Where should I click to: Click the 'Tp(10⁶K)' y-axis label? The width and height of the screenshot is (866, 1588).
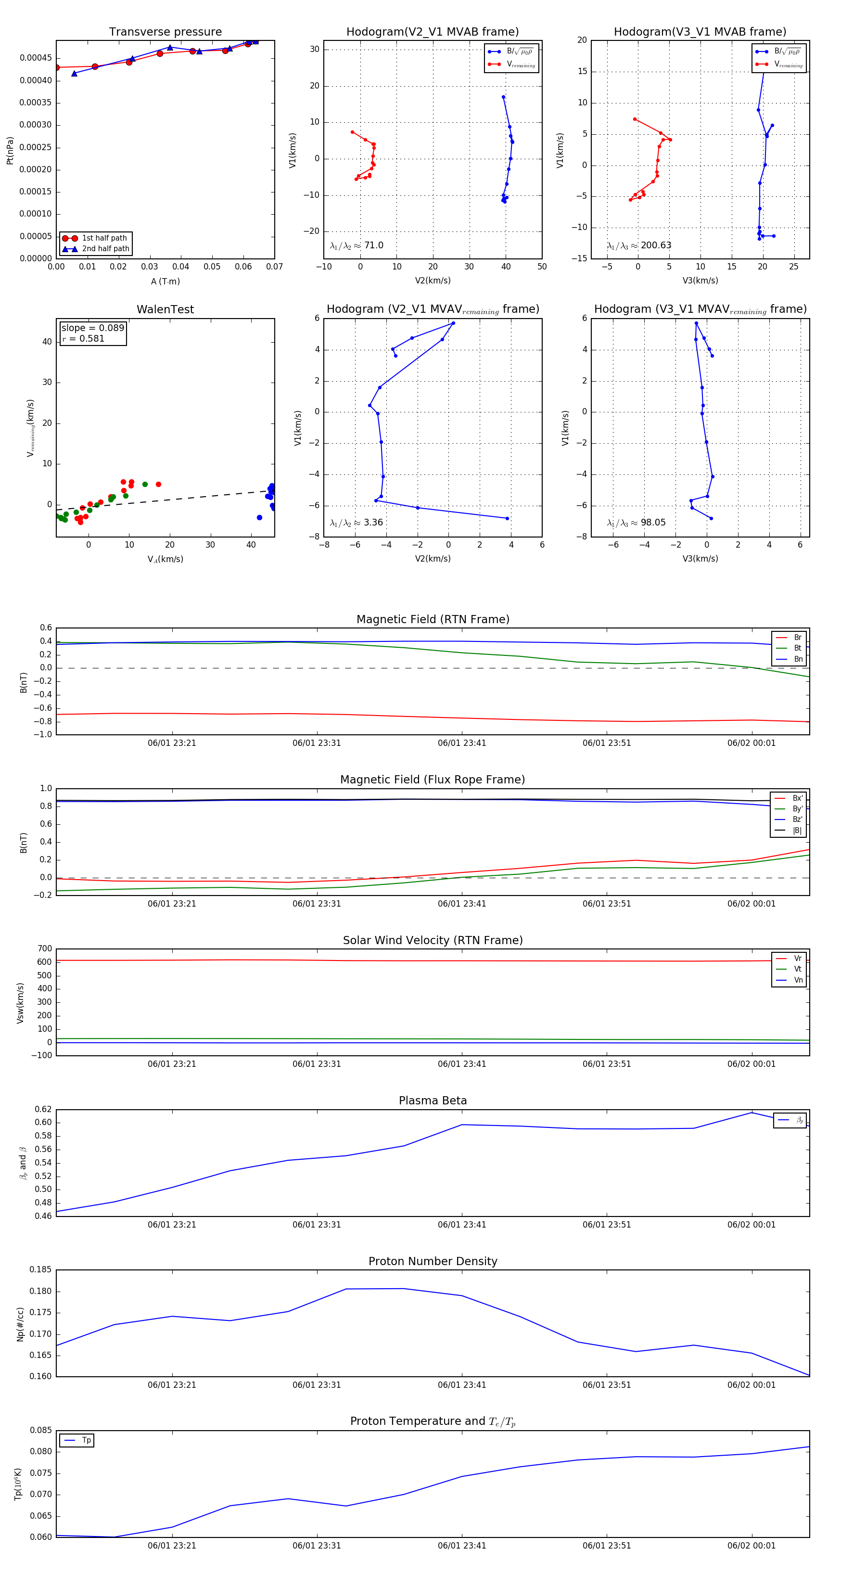click(x=18, y=1484)
